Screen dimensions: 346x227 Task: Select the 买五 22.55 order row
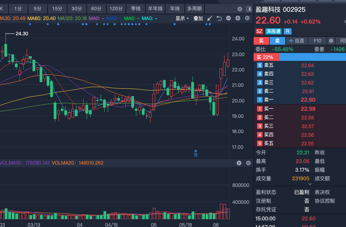point(300,143)
